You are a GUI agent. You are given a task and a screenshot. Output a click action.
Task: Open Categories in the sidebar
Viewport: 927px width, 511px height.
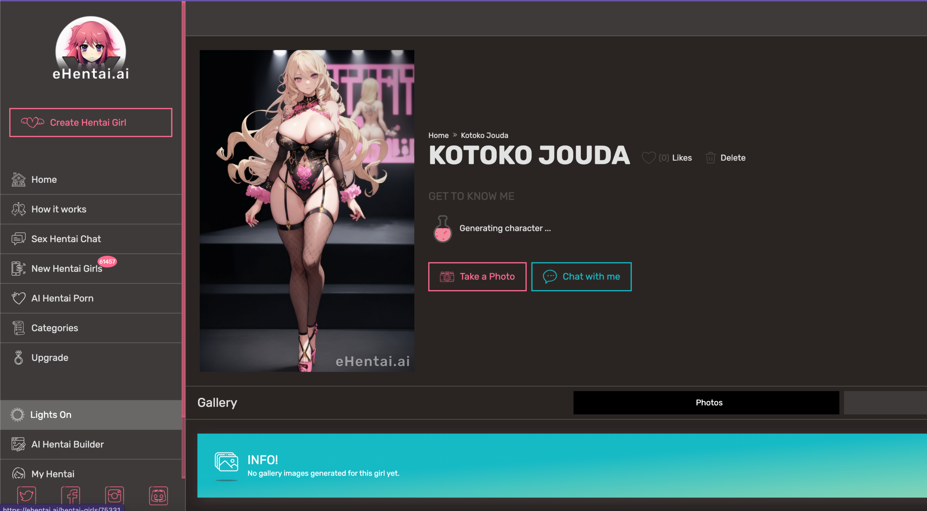[x=54, y=328]
